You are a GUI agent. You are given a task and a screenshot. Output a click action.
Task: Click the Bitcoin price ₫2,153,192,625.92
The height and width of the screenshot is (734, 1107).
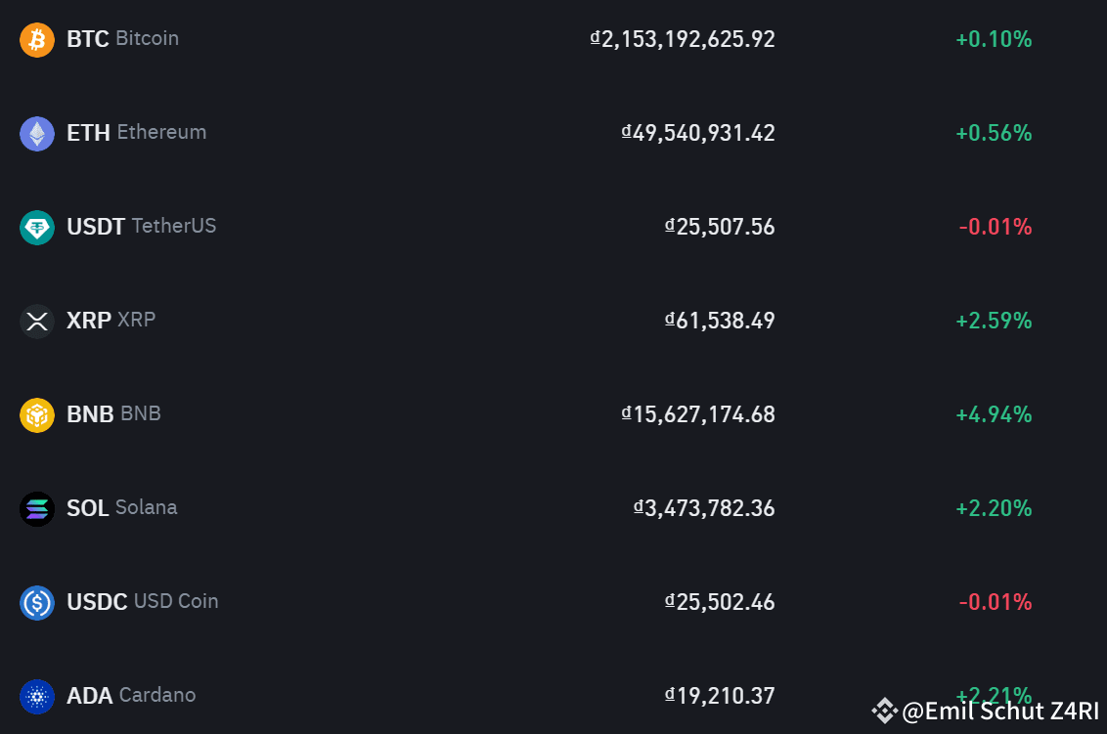pos(683,39)
